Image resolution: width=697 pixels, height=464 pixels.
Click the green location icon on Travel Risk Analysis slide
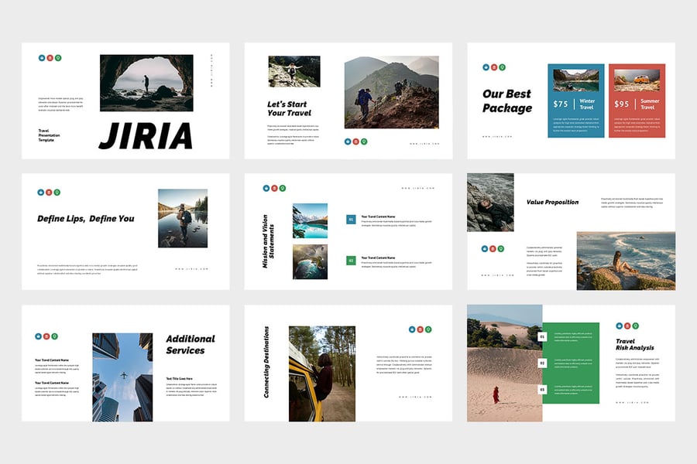pos(635,326)
